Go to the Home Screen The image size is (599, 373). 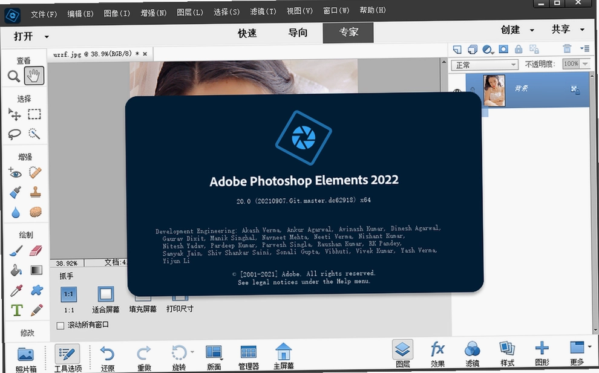(283, 356)
